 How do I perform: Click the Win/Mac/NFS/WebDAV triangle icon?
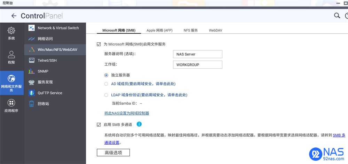32,50
